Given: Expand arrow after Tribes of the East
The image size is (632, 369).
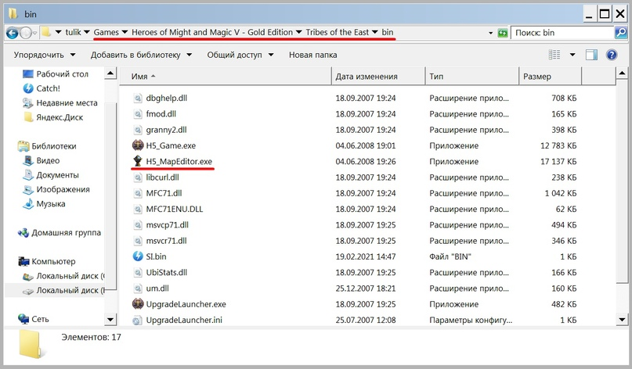Looking at the screenshot, I should pyautogui.click(x=375, y=32).
